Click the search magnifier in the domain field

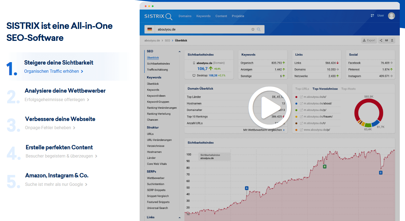coord(259,29)
